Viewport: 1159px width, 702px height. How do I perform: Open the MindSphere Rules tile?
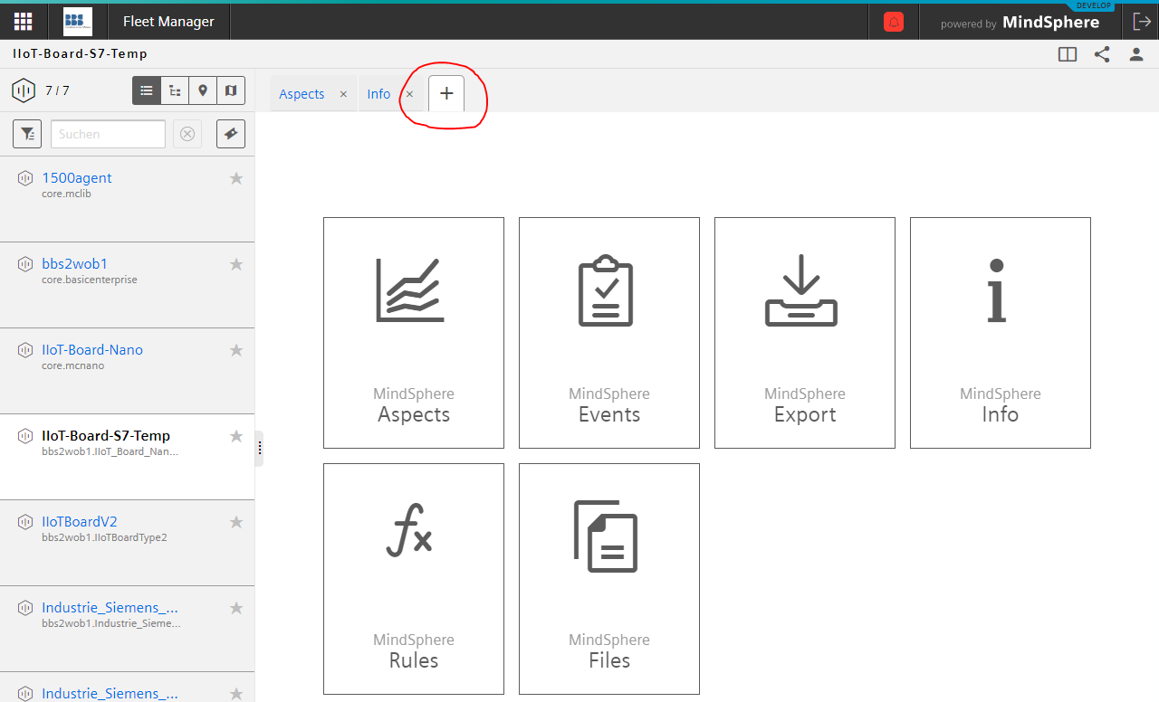point(413,578)
